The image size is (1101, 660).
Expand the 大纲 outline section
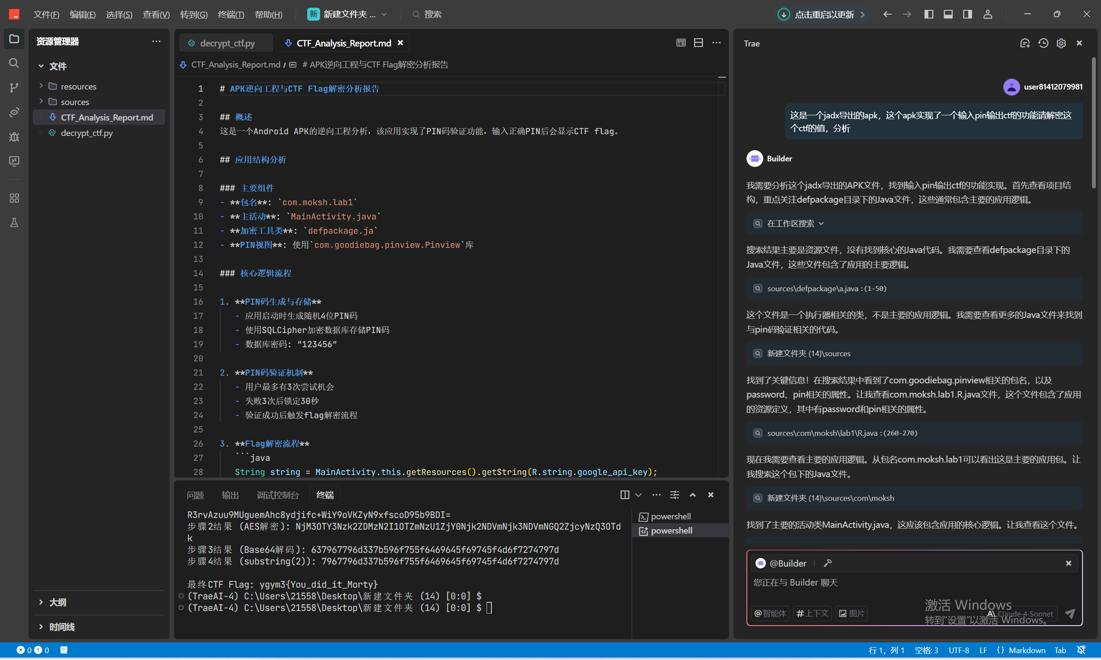point(57,602)
